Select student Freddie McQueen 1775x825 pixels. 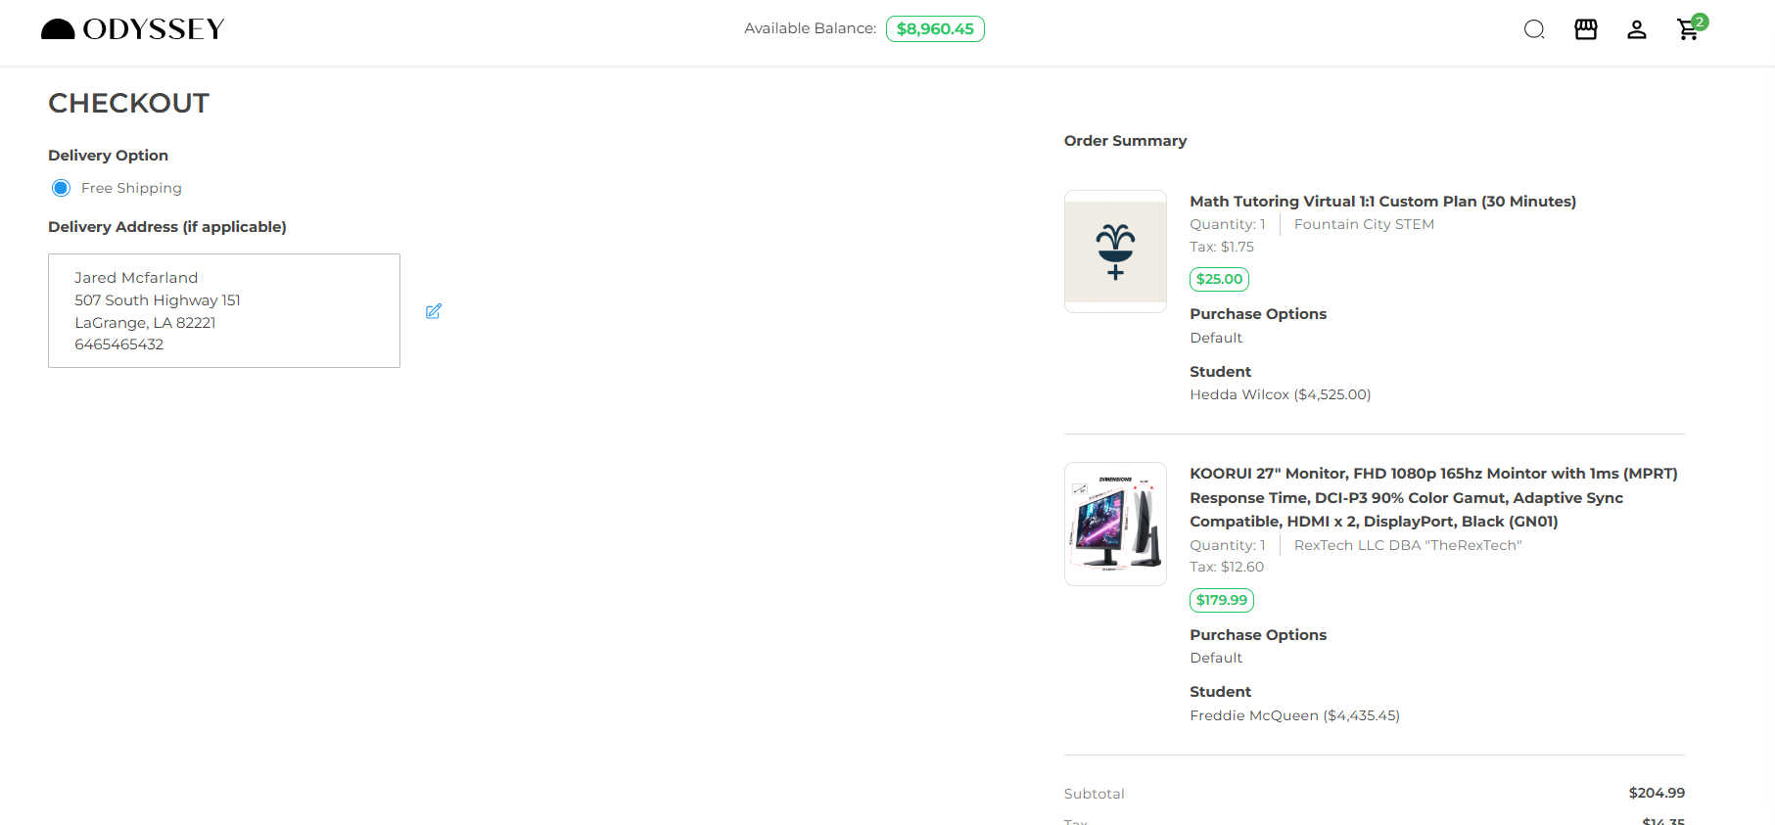click(1294, 715)
